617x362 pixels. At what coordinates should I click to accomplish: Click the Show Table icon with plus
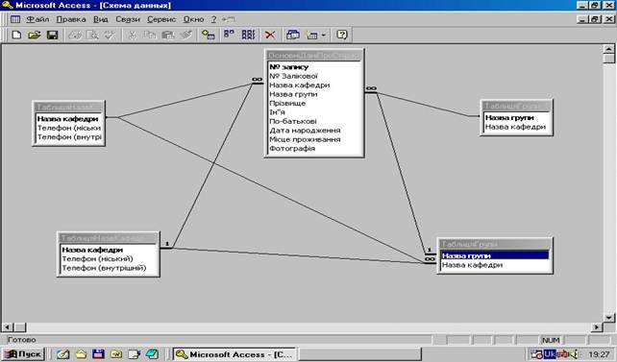(x=208, y=35)
